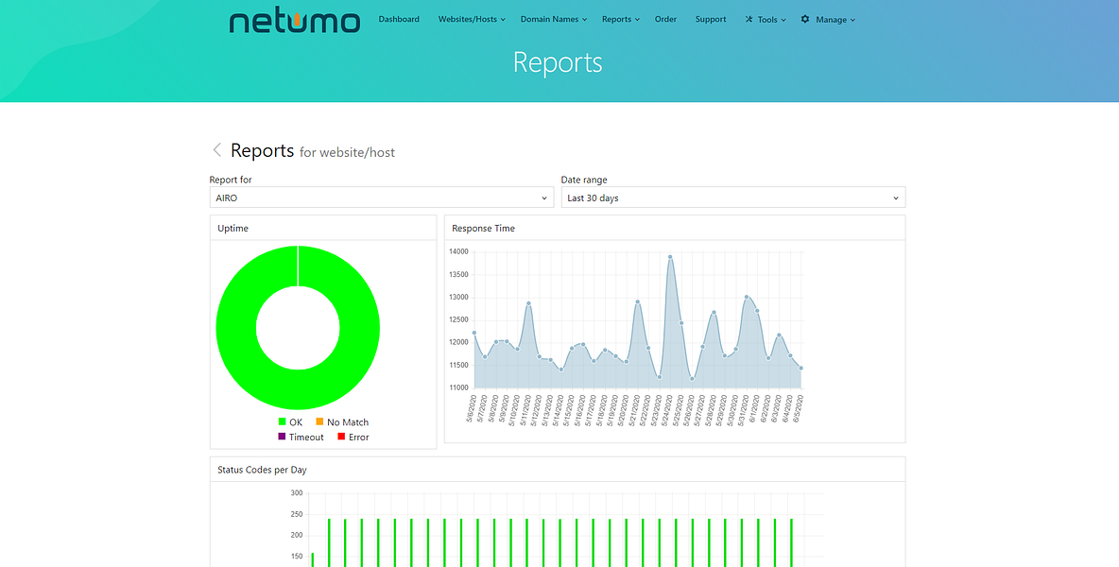Click the Netumo logo
The height and width of the screenshot is (567, 1119).
[x=294, y=21]
